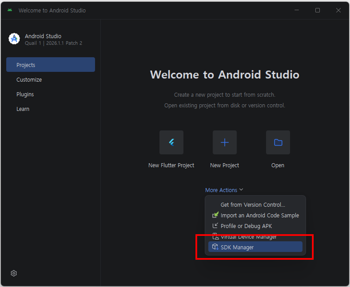This screenshot has height=287, width=350.
Task: Click the SDK Manager cube icon
Action: [x=215, y=247]
